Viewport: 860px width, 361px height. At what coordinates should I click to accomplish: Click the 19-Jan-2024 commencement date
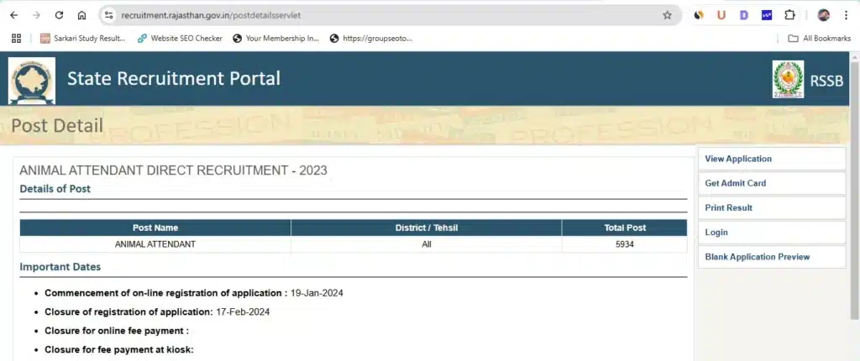(x=317, y=293)
